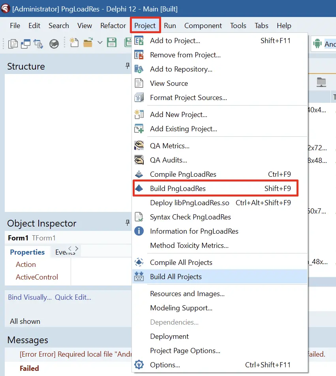Open the Component menu
Viewport: 336px width, 376px height.
[x=203, y=25]
